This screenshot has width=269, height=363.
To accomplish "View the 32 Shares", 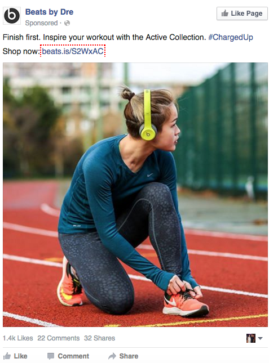I will coord(99,338).
